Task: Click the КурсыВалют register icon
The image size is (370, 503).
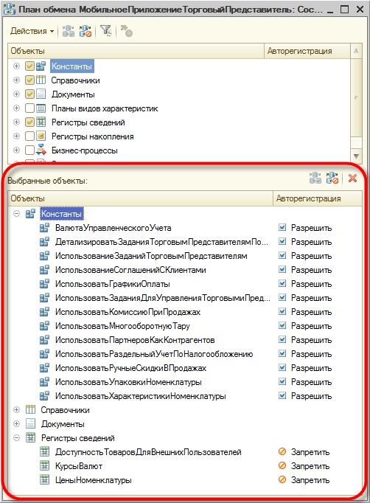Action: click(44, 466)
